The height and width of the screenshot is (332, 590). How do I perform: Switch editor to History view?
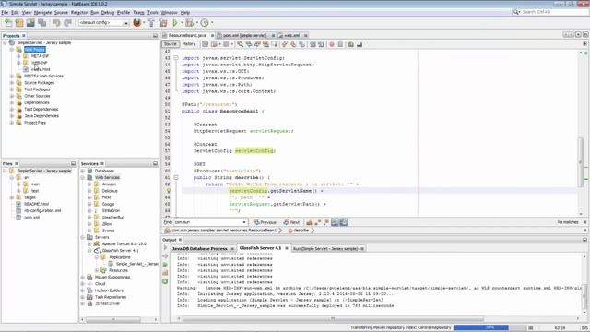(189, 44)
